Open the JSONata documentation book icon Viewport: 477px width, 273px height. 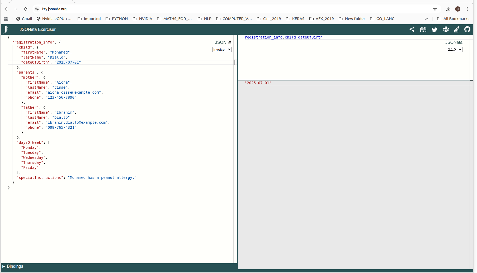[x=423, y=29]
